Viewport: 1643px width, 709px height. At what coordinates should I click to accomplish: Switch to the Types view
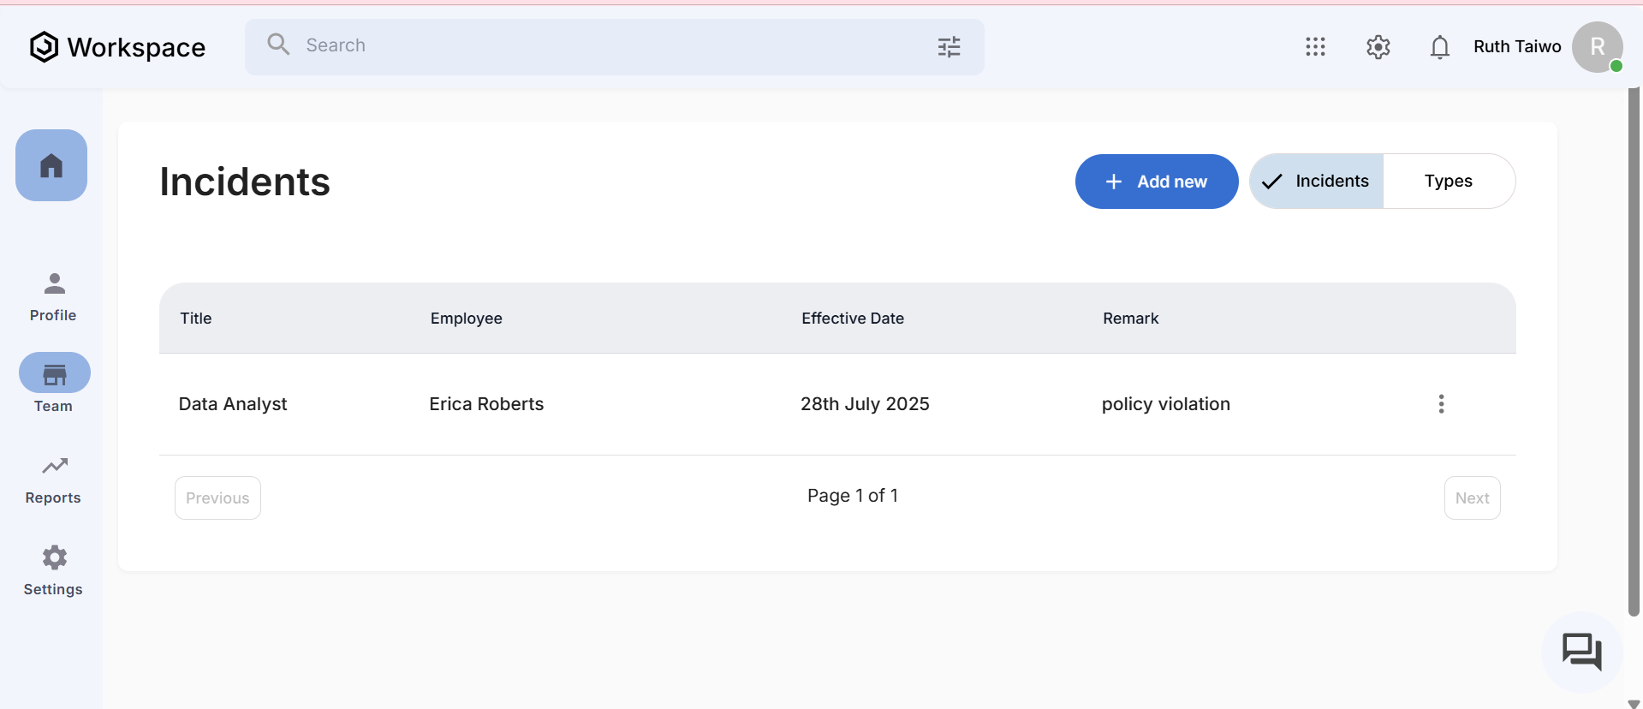pyautogui.click(x=1448, y=182)
